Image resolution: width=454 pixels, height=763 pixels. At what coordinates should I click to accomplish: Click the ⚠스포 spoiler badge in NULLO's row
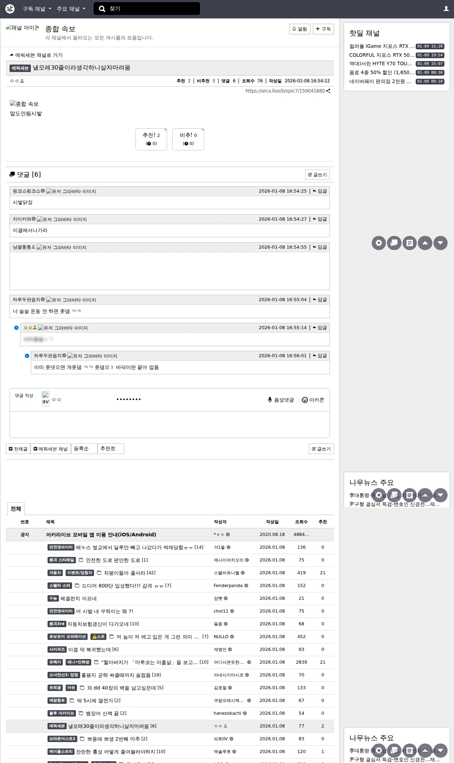pyautogui.click(x=98, y=637)
